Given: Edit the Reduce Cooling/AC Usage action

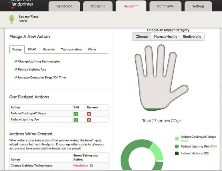Looking at the screenshot, I should click(x=76, y=114).
